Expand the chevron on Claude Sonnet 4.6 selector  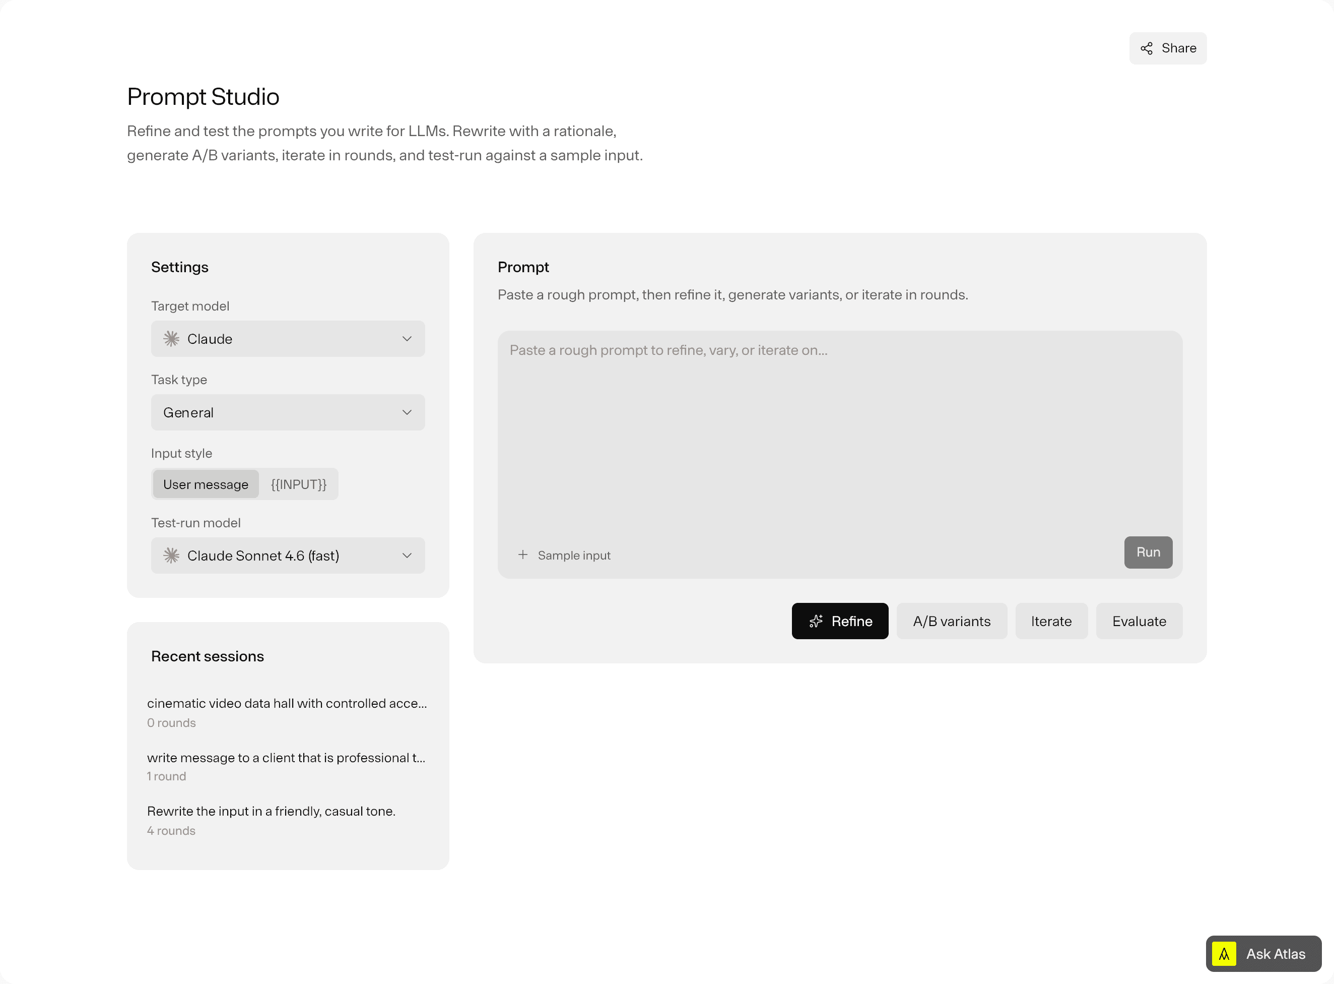(407, 556)
